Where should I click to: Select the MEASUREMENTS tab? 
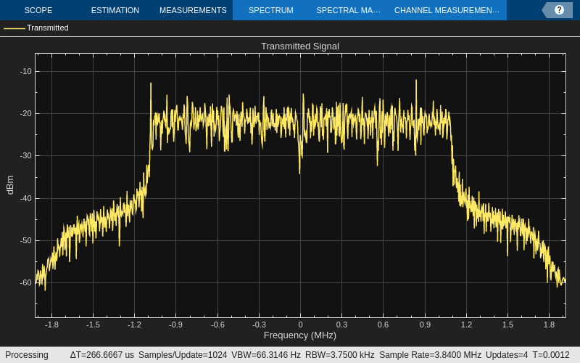point(193,10)
